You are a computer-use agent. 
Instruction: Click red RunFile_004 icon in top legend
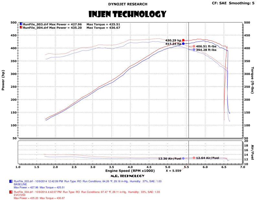point(21,28)
